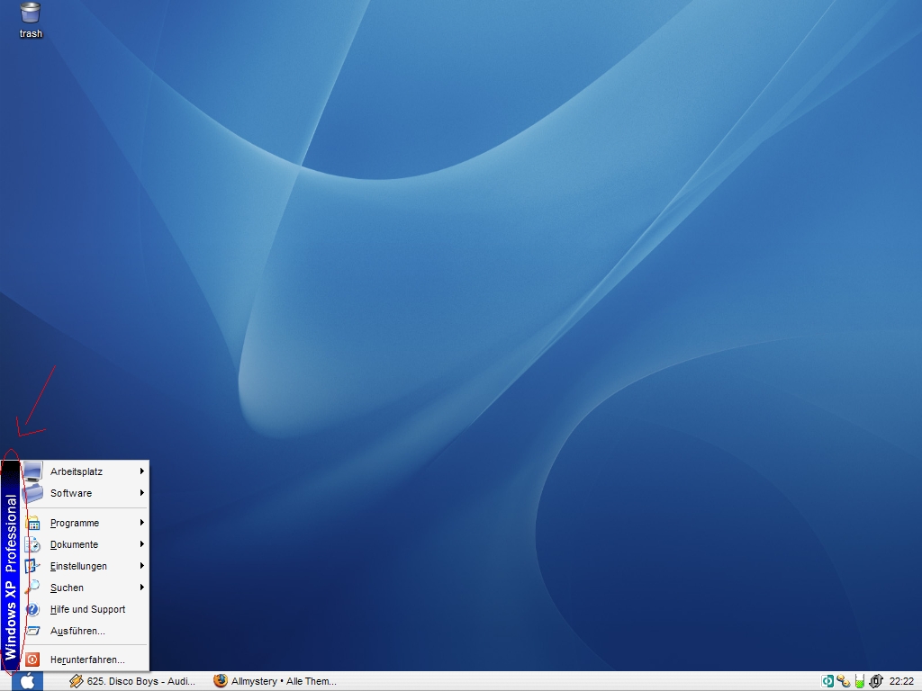Image resolution: width=922 pixels, height=691 pixels.
Task: Click the teal tray icon in system tray
Action: 827,681
